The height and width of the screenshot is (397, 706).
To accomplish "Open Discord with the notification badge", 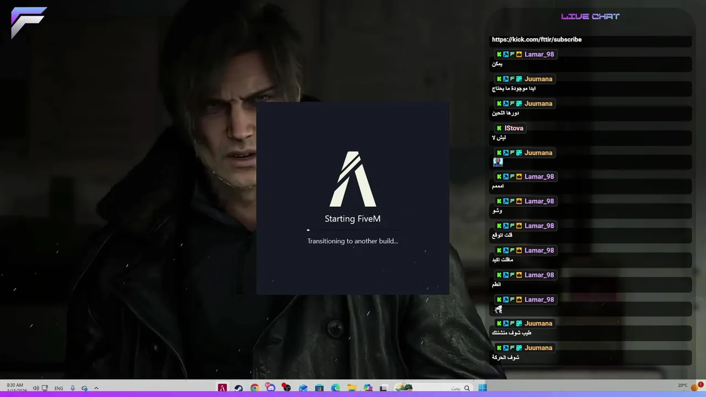I will (270, 388).
